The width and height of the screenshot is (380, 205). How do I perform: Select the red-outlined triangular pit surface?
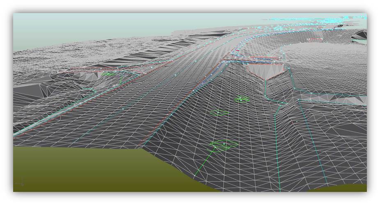pos(266,71)
